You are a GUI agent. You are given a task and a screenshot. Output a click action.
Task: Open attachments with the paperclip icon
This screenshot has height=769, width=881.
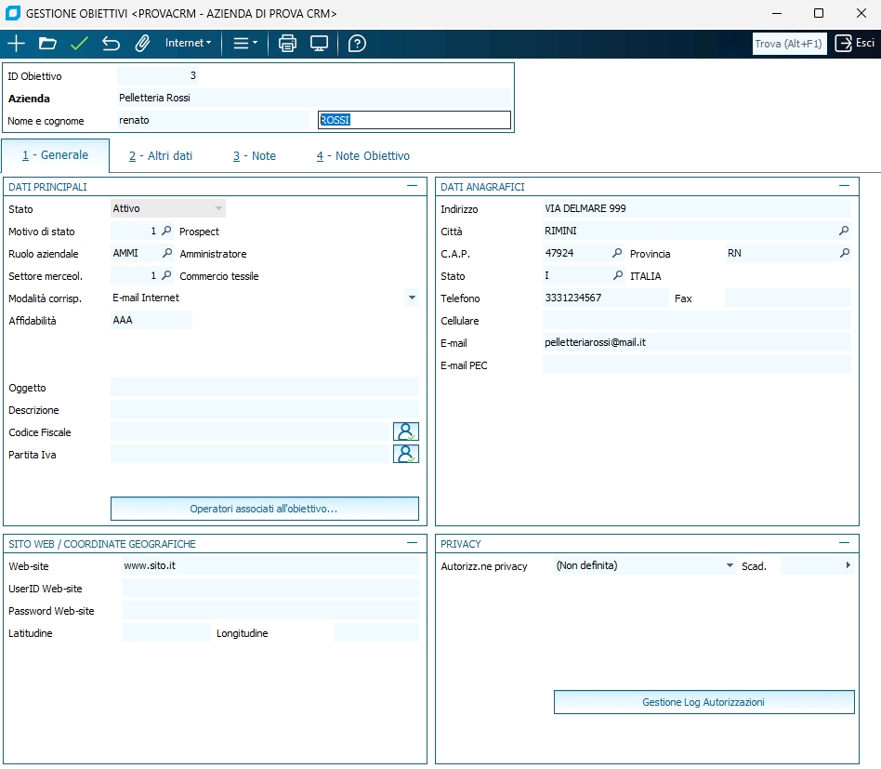(142, 44)
